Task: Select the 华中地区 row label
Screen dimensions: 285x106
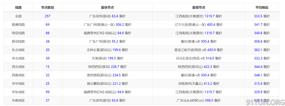Action: tap(18, 84)
